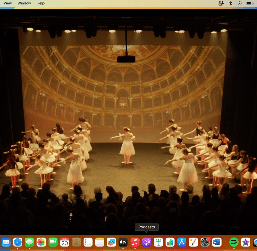Open the Photos app in the Dock

tap(41, 242)
